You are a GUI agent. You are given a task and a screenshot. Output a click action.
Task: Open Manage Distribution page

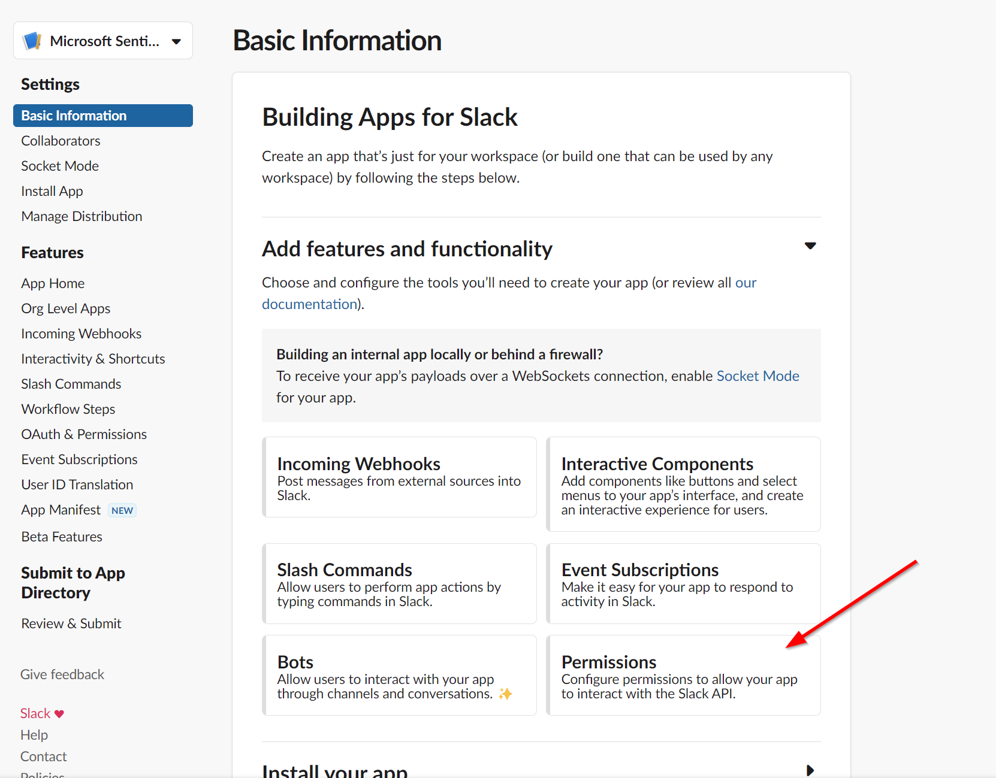82,216
